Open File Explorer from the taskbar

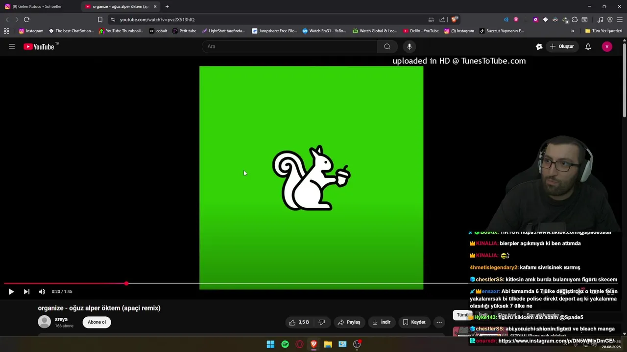[x=328, y=344]
